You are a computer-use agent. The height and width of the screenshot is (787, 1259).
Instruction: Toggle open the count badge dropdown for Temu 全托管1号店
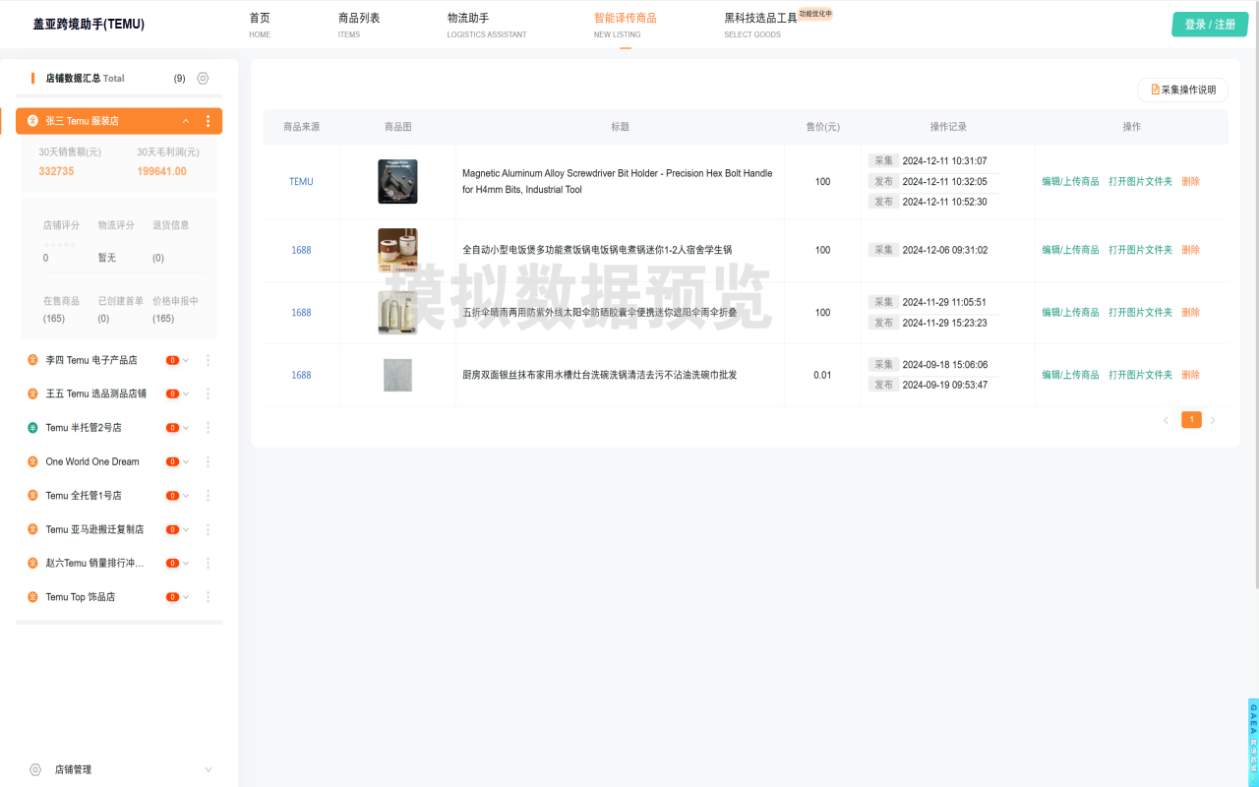175,495
